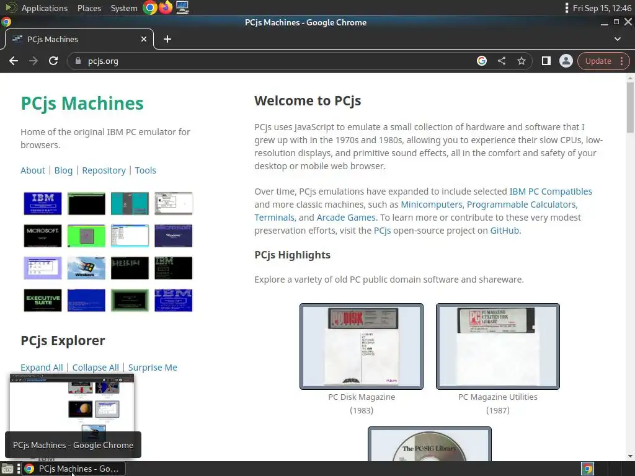Open the Tools link
The width and height of the screenshot is (635, 476).
coord(145,170)
